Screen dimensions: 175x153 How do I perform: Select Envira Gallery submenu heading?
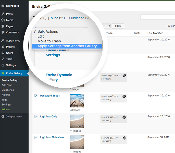[10, 80]
